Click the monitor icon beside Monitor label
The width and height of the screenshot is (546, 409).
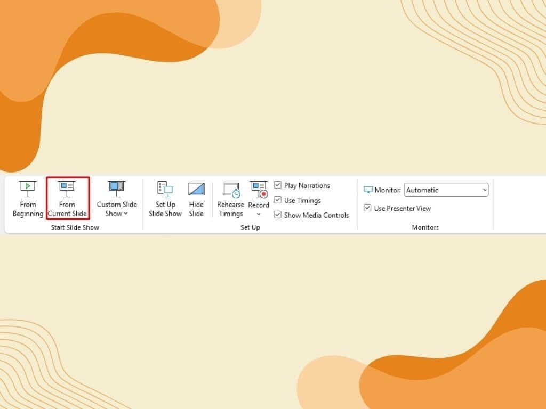(368, 190)
